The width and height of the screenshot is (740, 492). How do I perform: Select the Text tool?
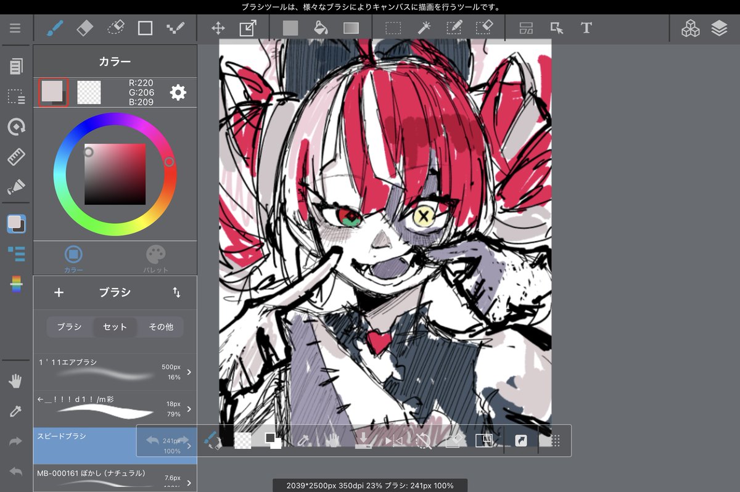[x=586, y=28]
